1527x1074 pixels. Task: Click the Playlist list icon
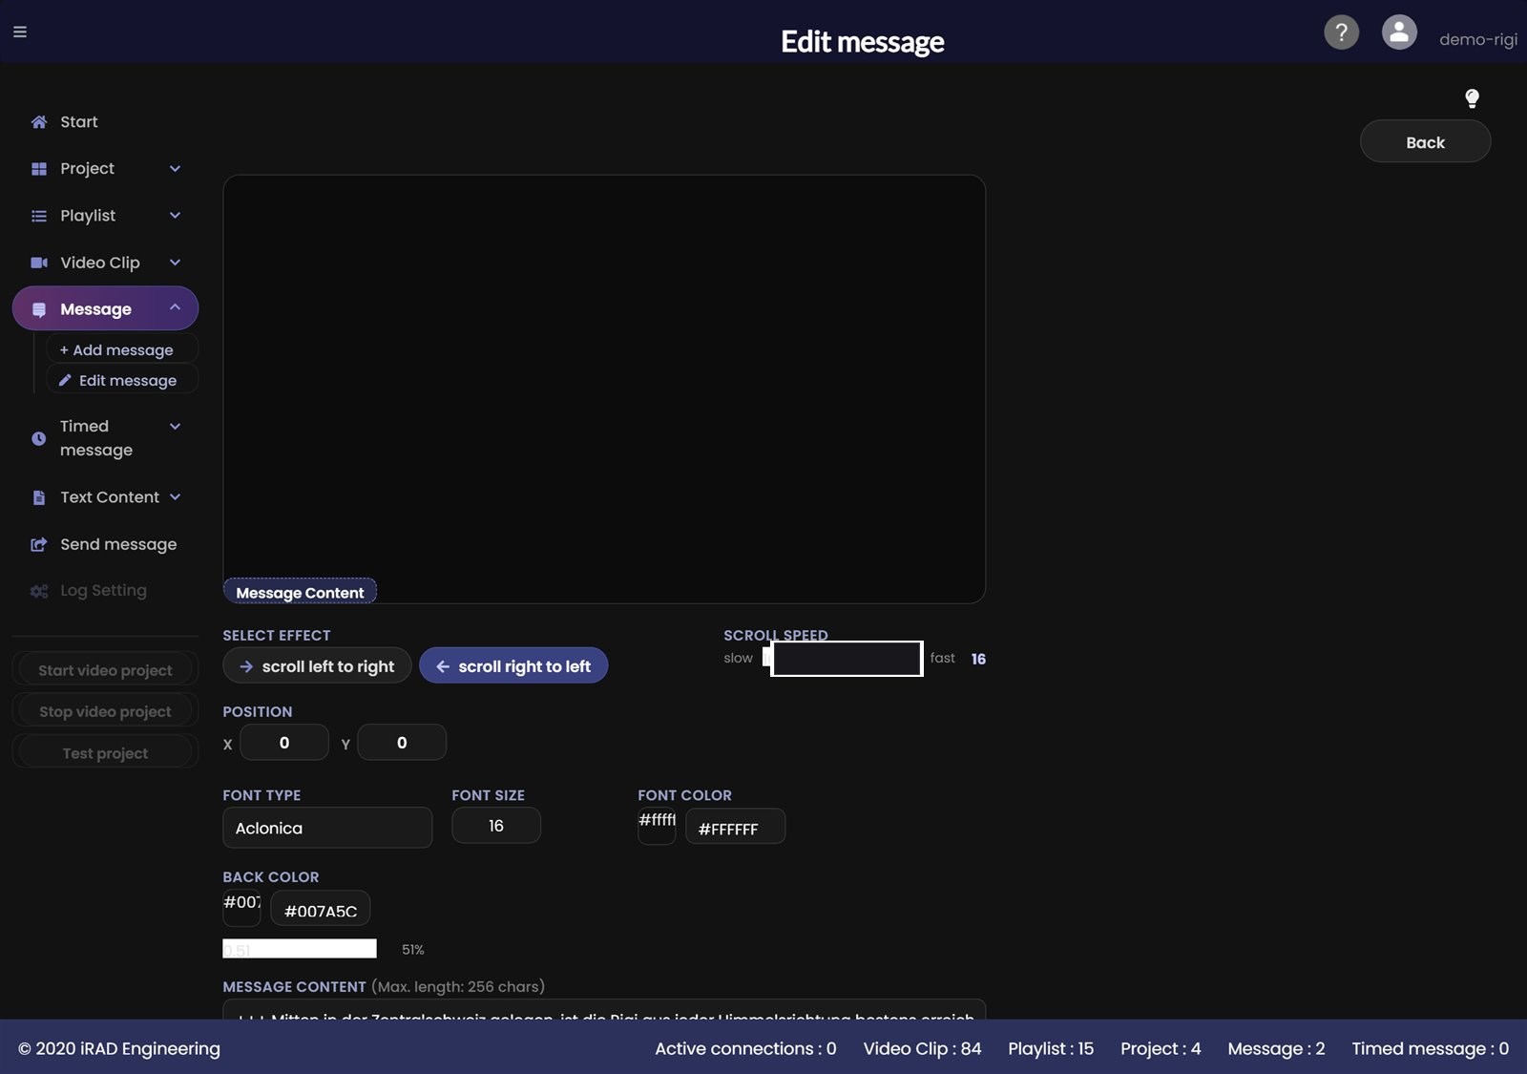point(39,216)
